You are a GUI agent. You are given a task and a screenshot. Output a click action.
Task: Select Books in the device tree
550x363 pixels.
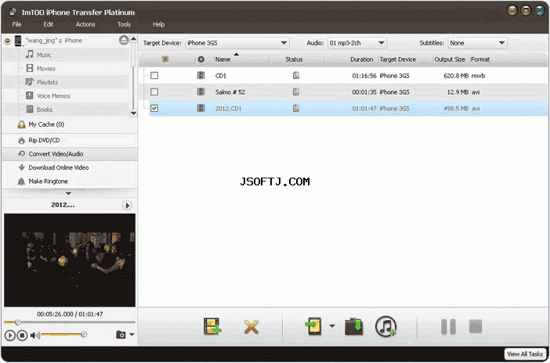click(x=45, y=110)
